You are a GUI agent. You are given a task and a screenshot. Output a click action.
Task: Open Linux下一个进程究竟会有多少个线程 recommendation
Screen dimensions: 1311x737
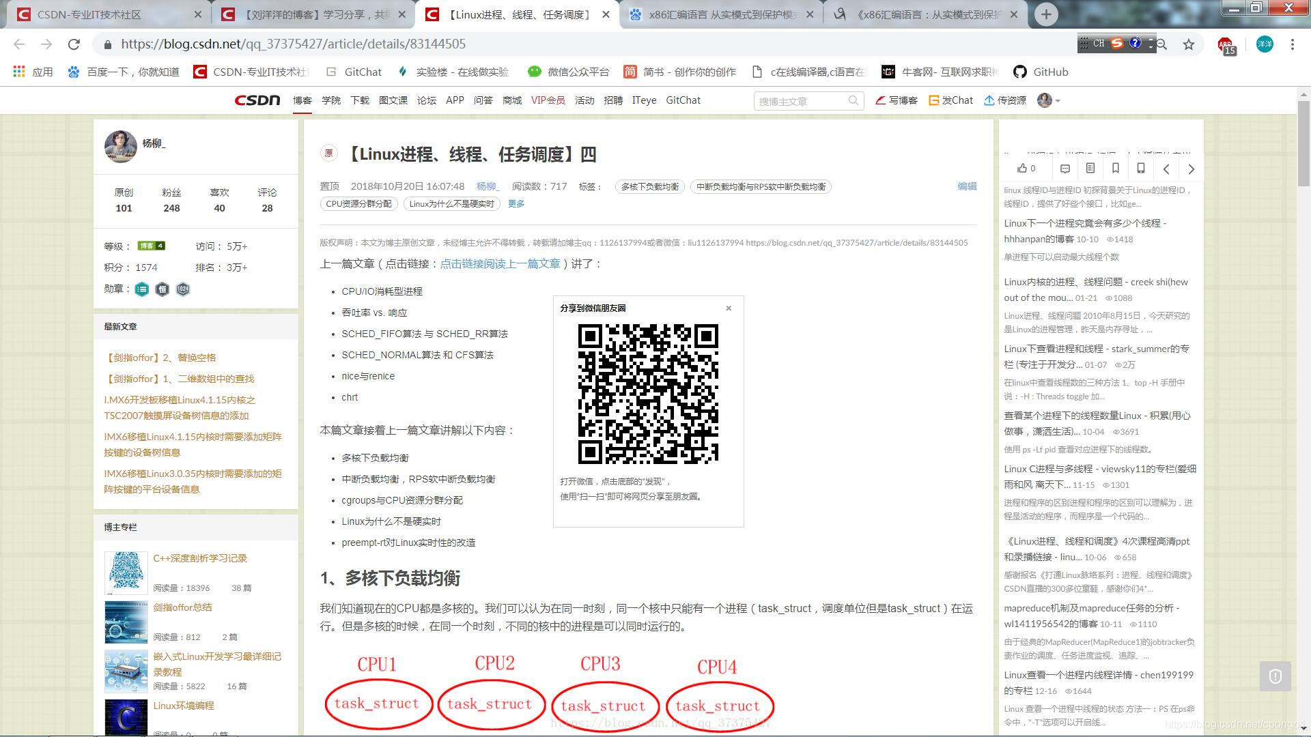click(1085, 231)
